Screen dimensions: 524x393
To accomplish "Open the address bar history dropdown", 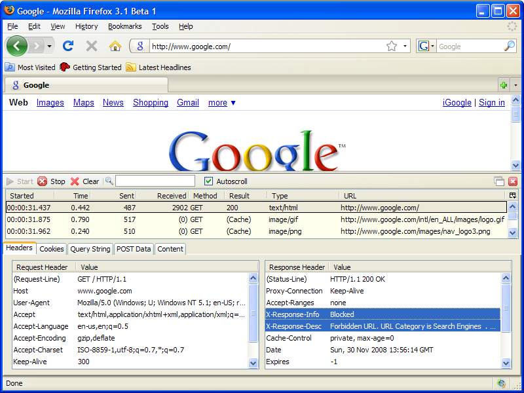I will (x=405, y=47).
